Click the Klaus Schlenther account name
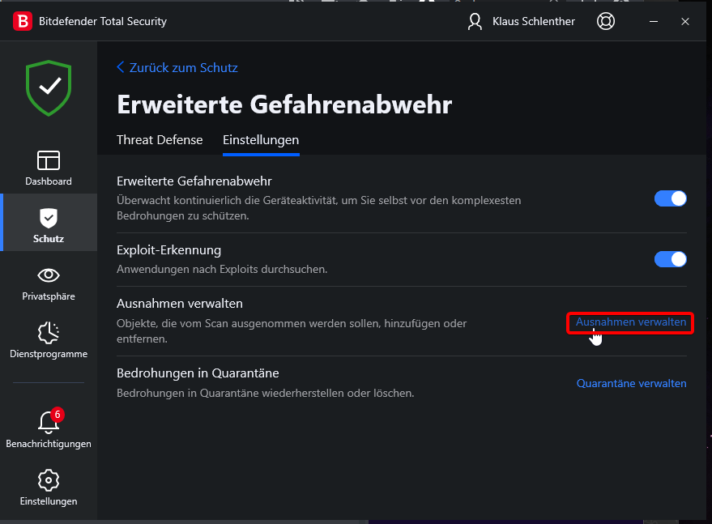 (533, 22)
